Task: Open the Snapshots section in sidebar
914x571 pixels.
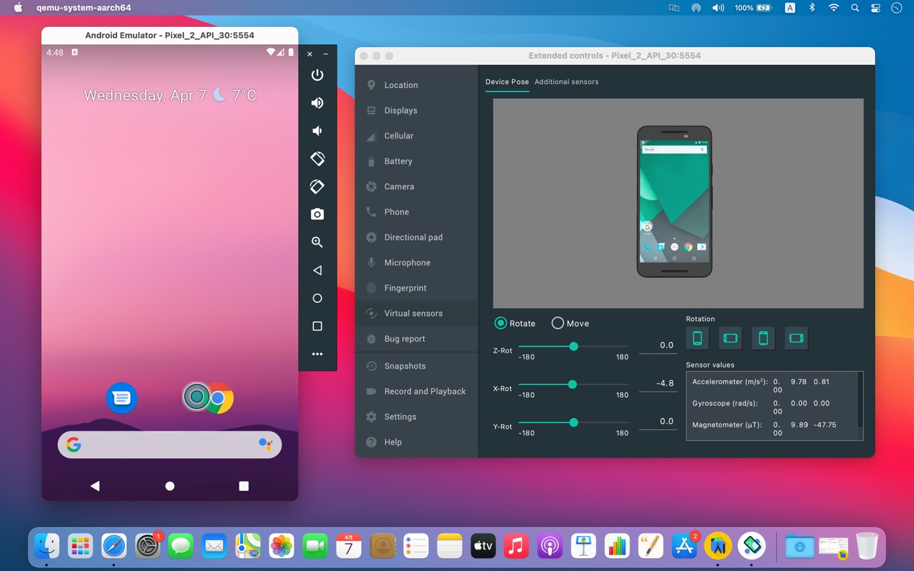Action: tap(405, 366)
